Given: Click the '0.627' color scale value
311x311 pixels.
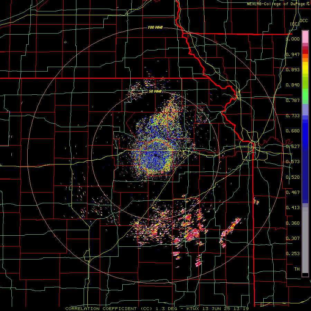Looking at the screenshot, I should [x=293, y=147].
